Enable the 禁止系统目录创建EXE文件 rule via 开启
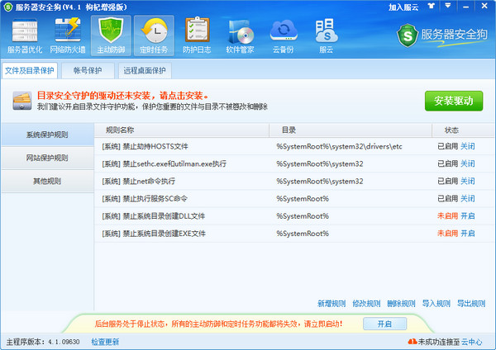This screenshot has width=496, height=350. 468,234
